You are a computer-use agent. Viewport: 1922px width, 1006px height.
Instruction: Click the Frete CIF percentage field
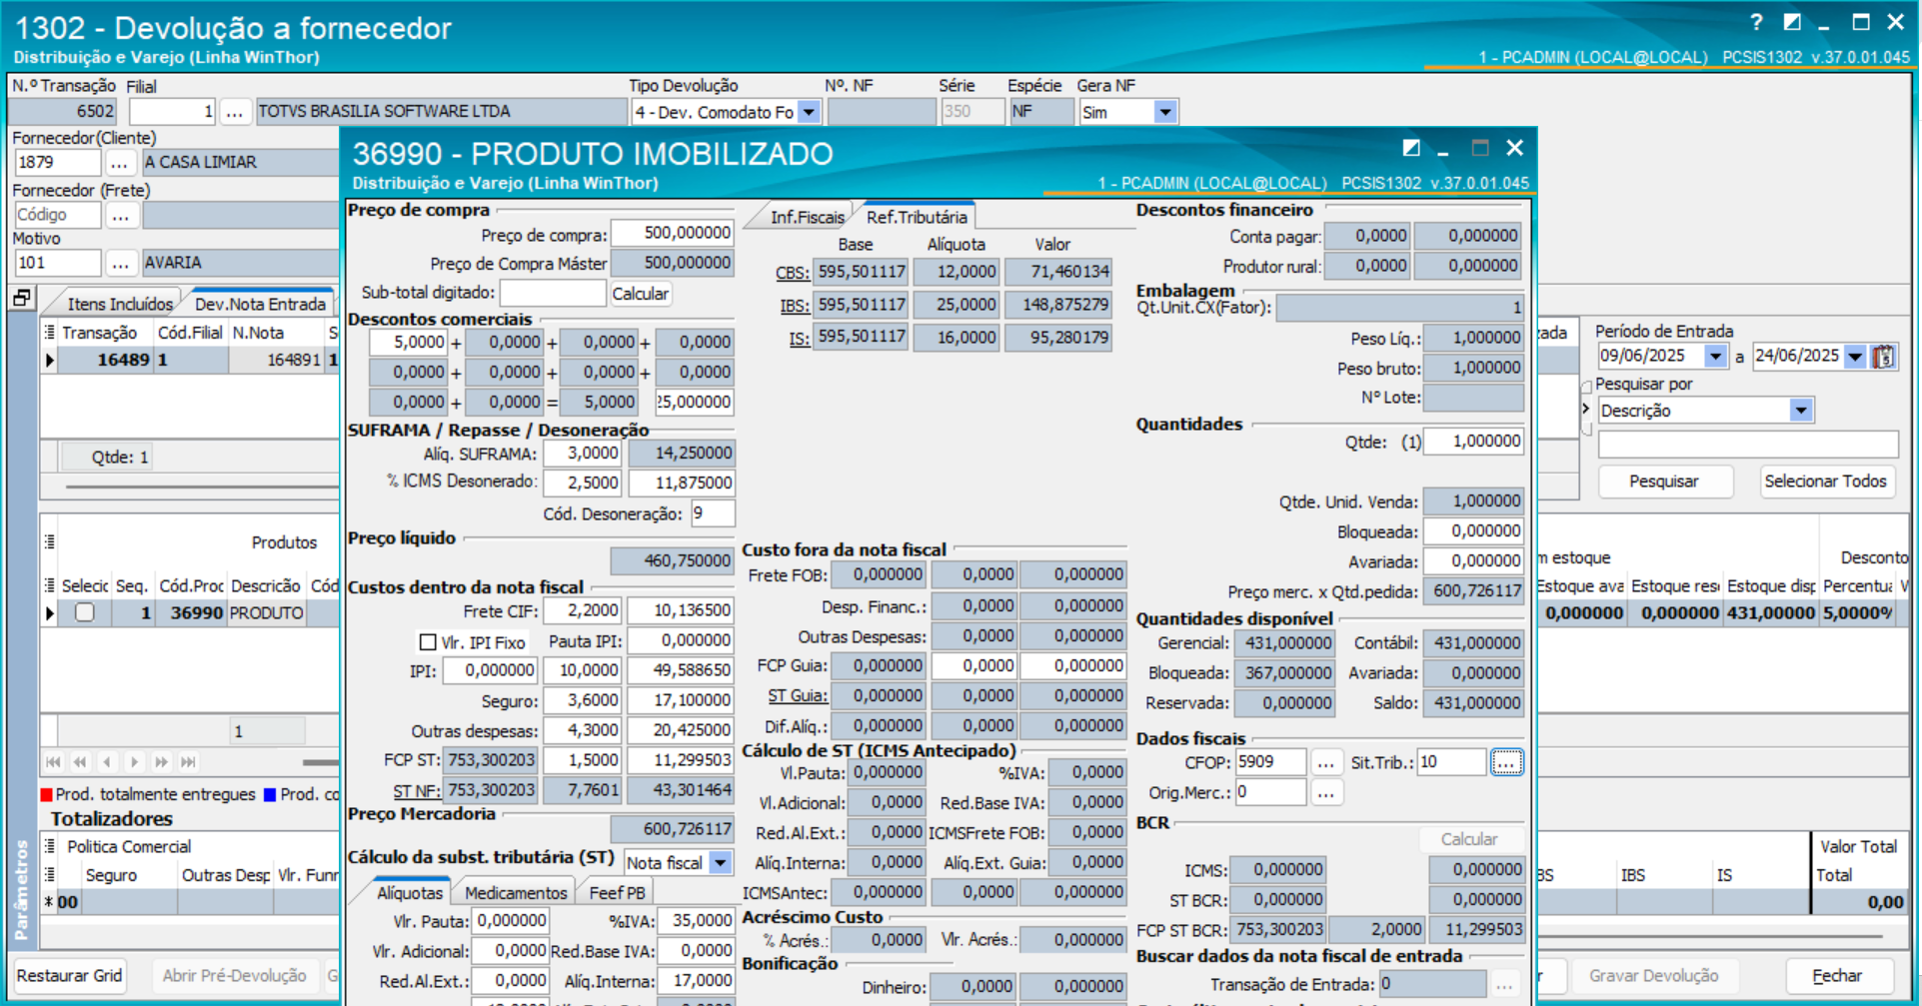click(583, 610)
